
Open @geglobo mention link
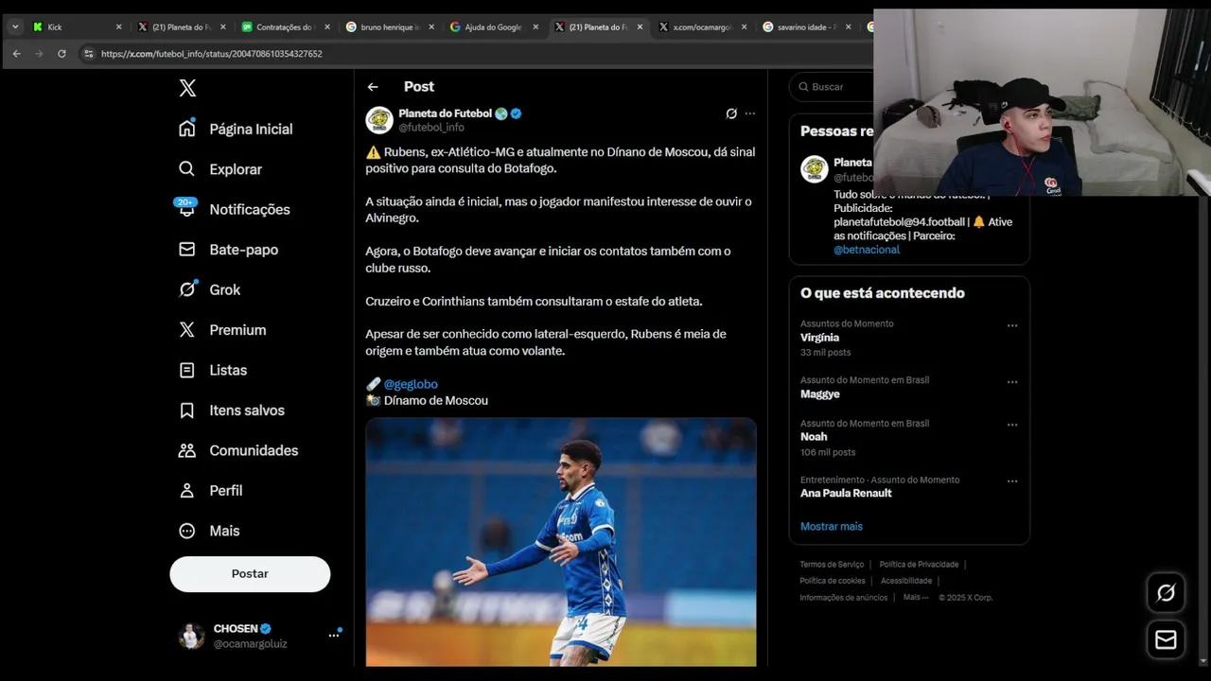coord(411,384)
